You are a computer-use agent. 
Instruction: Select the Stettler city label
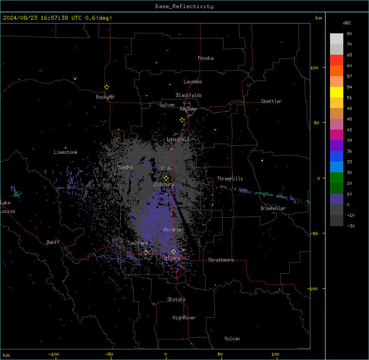(271, 101)
